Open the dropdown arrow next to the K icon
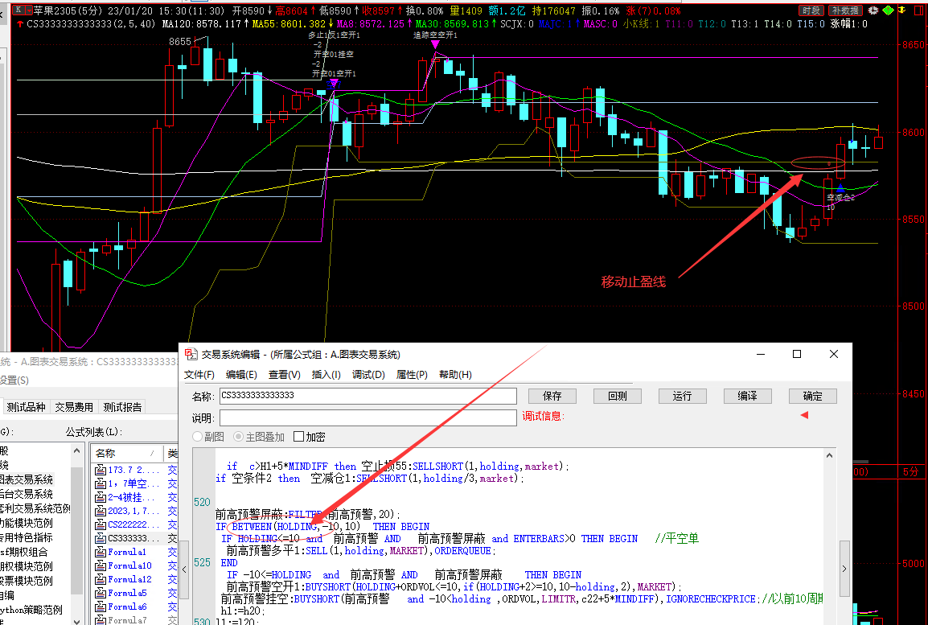Viewport: 928px width, 625px height. pos(28,10)
